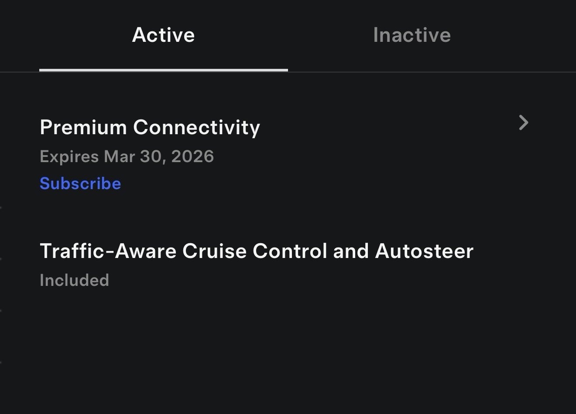The image size is (576, 414).
Task: Click the word 'Connectivity' in the title
Action: point(196,127)
